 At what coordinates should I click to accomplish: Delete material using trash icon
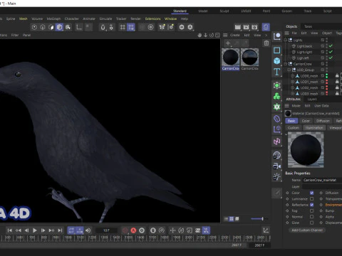[x=266, y=43]
